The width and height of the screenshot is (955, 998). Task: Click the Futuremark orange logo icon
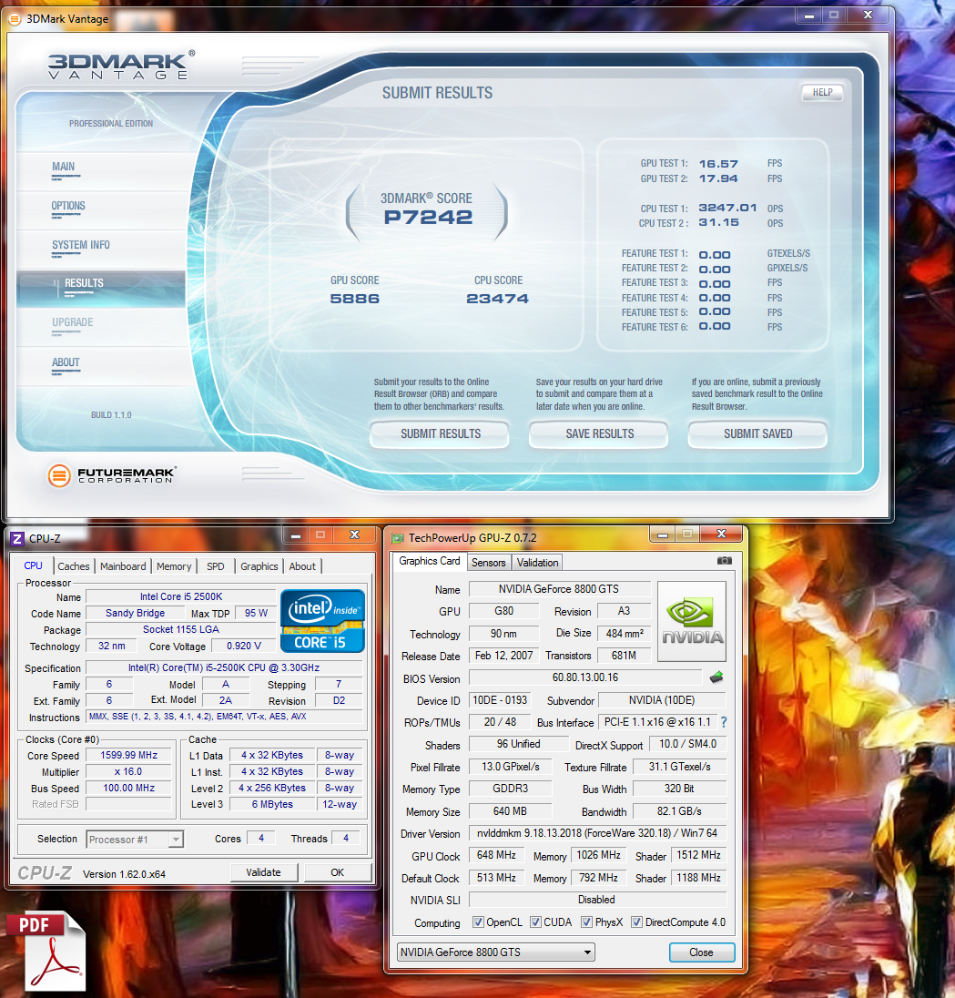coord(59,474)
